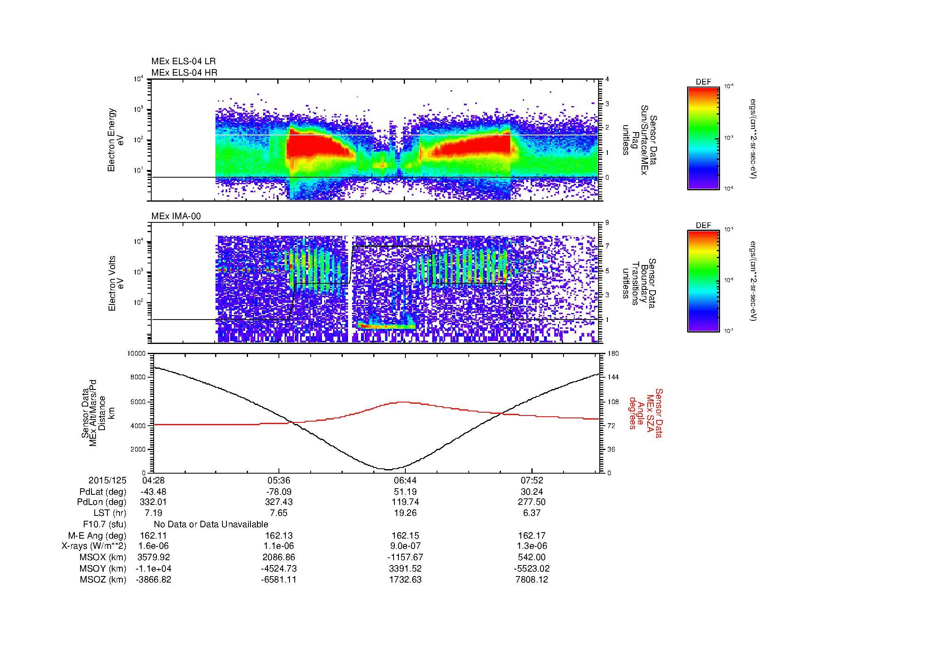
Task: Click the 'MEx ELS-04 HR' panel title
Action: (x=184, y=72)
